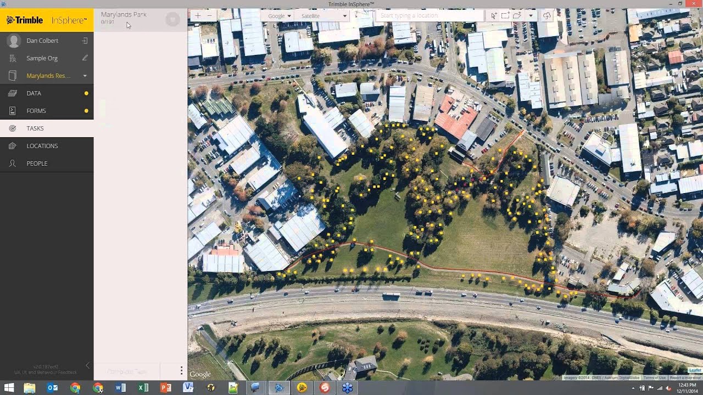Click the TASKS checkmark icon

tap(13, 128)
